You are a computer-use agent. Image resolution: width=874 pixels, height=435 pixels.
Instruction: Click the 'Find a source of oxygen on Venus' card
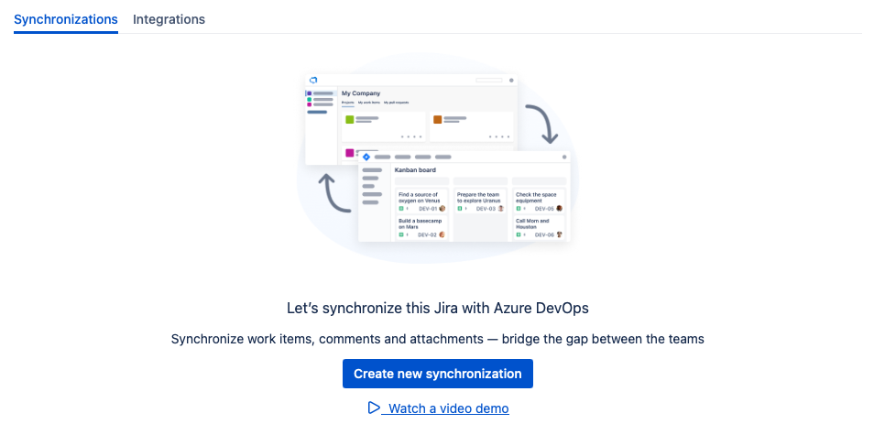pos(422,201)
